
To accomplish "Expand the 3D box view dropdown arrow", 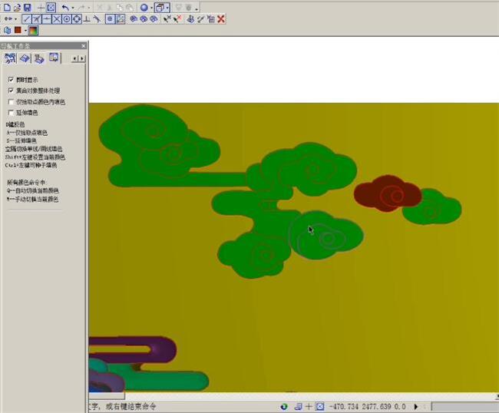I will click(167, 8).
